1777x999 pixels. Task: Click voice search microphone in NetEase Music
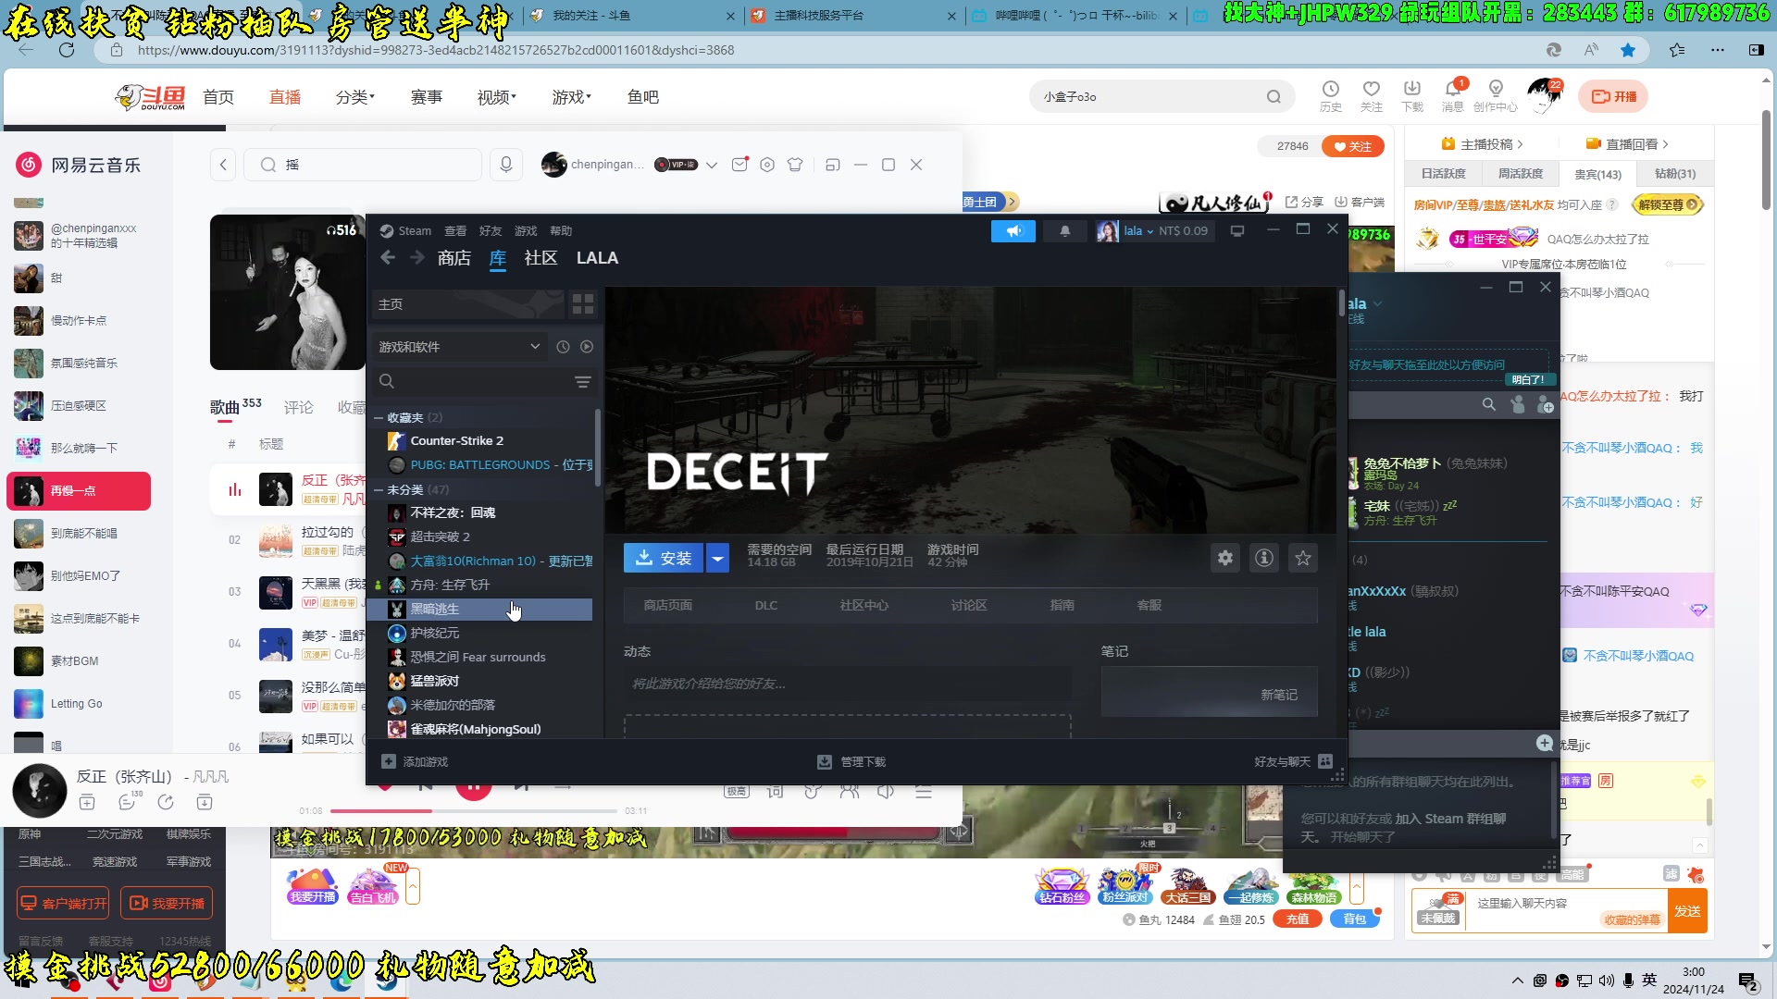click(x=506, y=165)
